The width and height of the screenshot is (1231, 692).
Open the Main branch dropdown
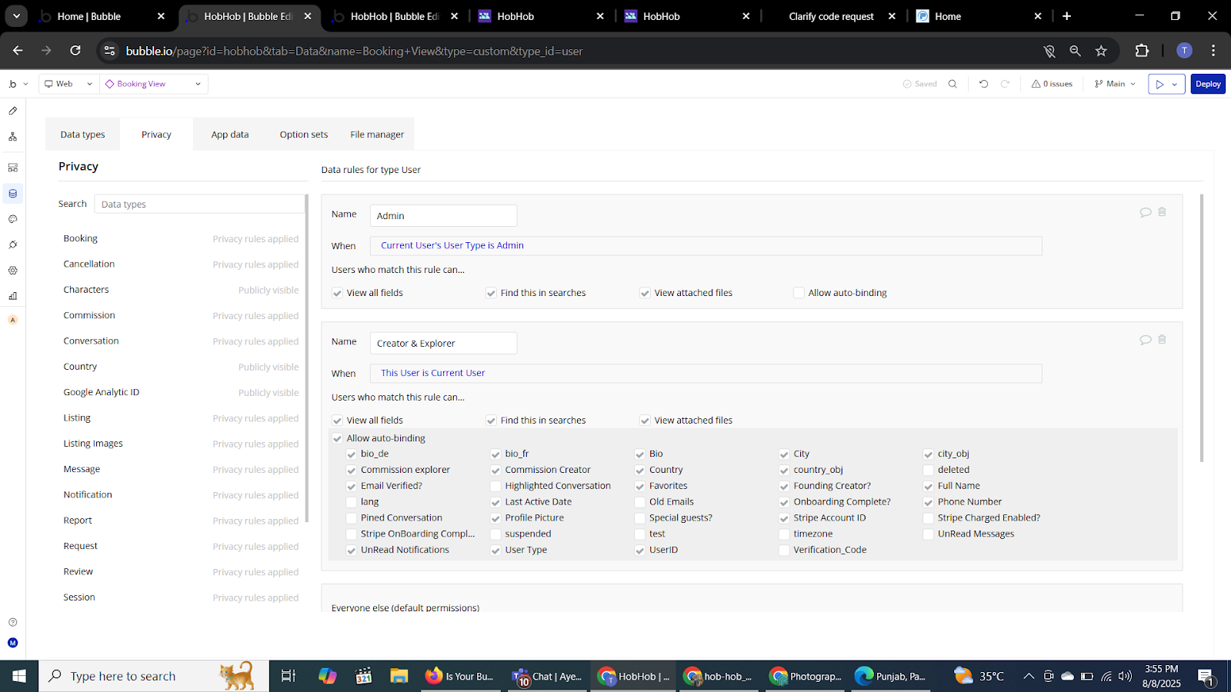(x=1115, y=84)
